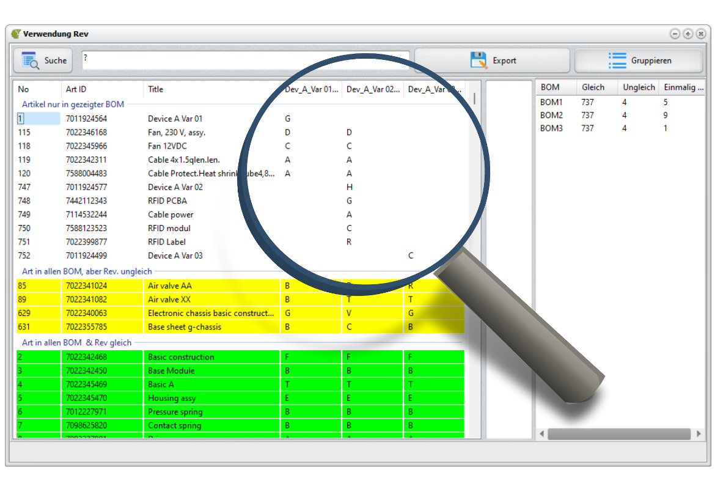Click the Gruppieren list icon
Screen dimensions: 715x489
click(617, 61)
